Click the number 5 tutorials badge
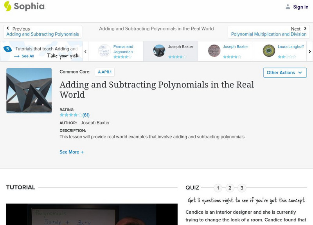The image size is (313, 225). coord(7,49)
